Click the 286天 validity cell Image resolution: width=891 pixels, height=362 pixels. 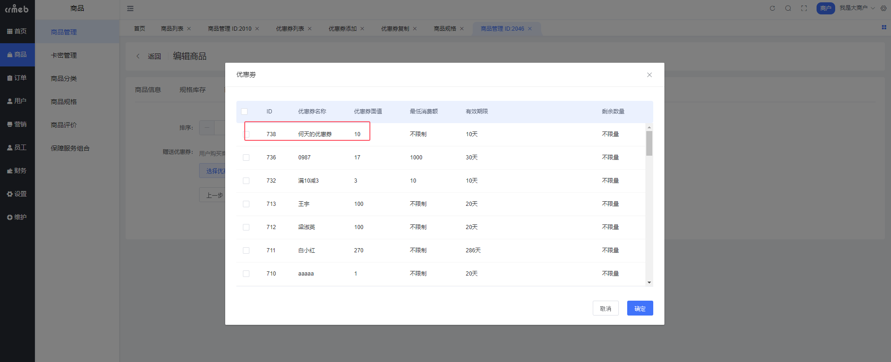tap(473, 250)
